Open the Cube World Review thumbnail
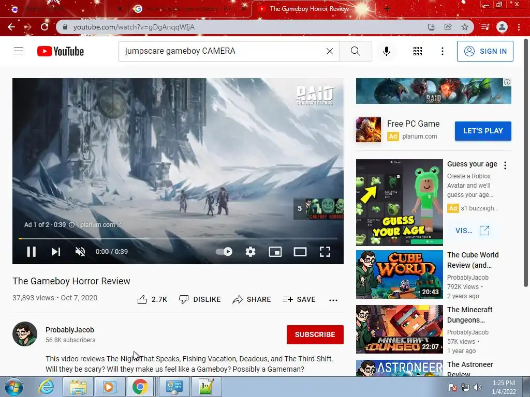The width and height of the screenshot is (530, 397). [399, 274]
